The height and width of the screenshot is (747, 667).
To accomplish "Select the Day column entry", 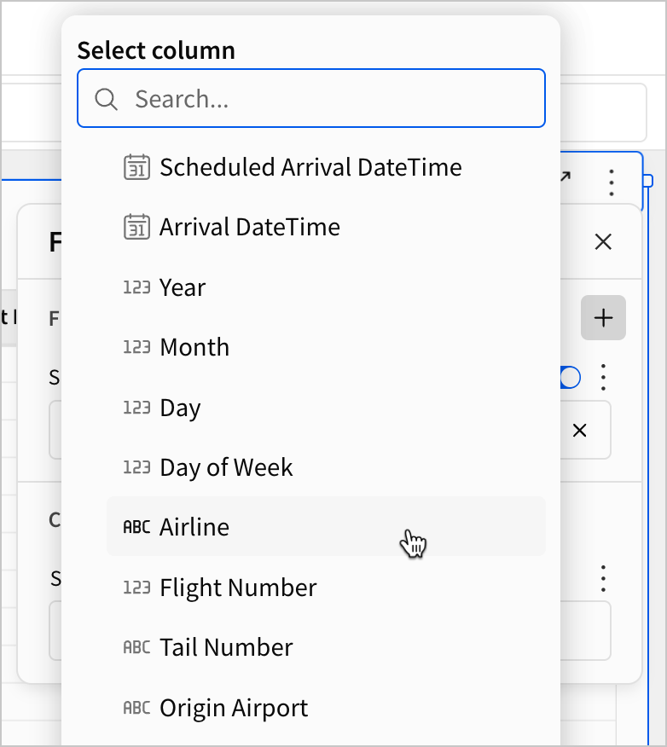I will 180,408.
